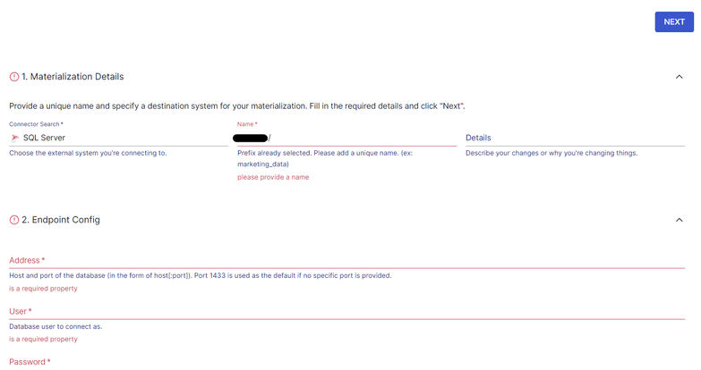Click the Connector Search label
701x370 pixels.
(36, 124)
